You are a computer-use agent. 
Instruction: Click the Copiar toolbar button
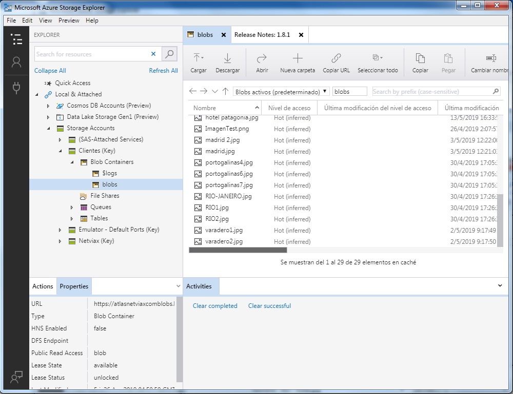tap(420, 63)
